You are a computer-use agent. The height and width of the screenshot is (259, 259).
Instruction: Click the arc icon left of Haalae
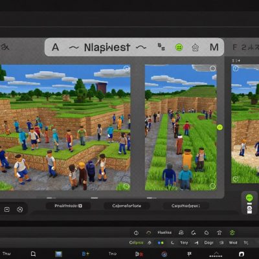(x=149, y=232)
